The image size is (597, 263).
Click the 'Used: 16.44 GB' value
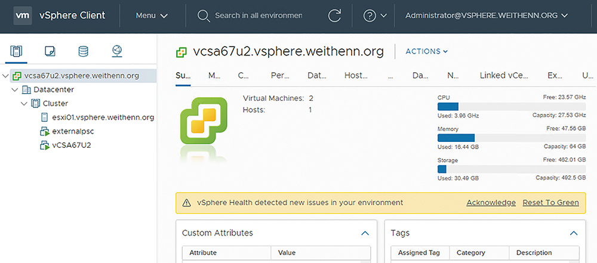458,147
